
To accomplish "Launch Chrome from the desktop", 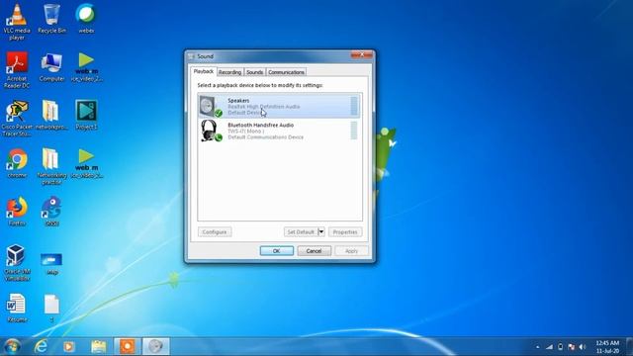I will [17, 163].
